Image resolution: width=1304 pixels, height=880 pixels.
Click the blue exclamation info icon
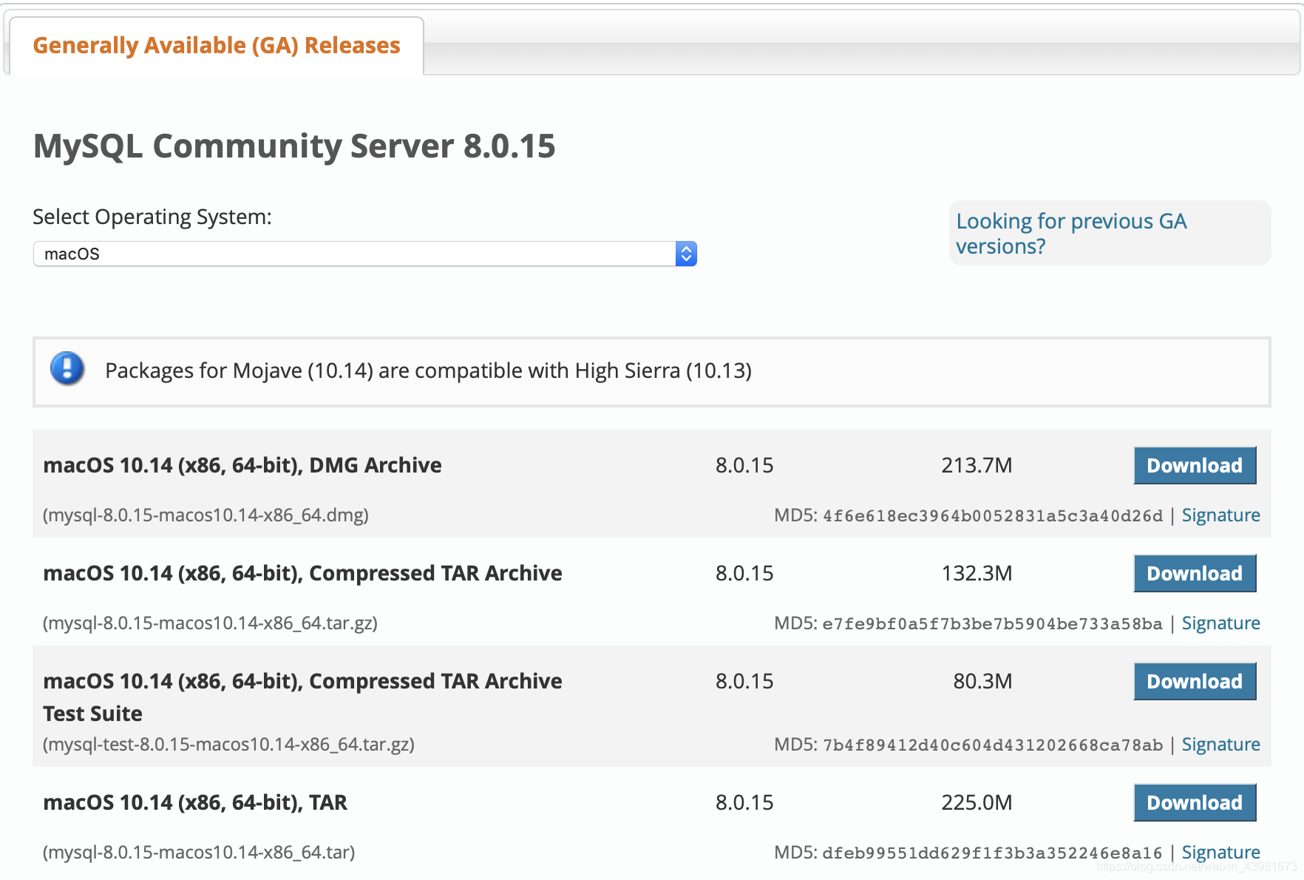click(x=67, y=368)
